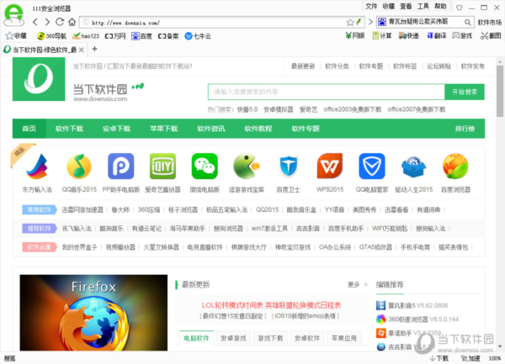The image size is (505, 364).
Task: Open the 逗游游戏宝库 icon
Action: 247,166
